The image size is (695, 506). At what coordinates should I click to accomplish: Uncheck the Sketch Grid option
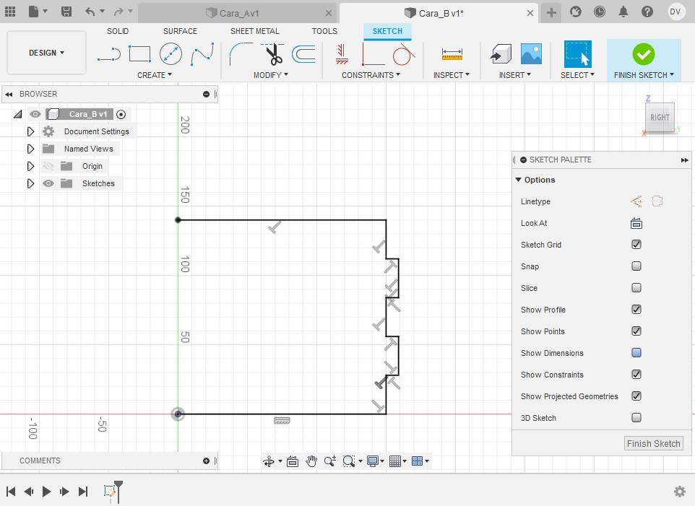pos(636,245)
